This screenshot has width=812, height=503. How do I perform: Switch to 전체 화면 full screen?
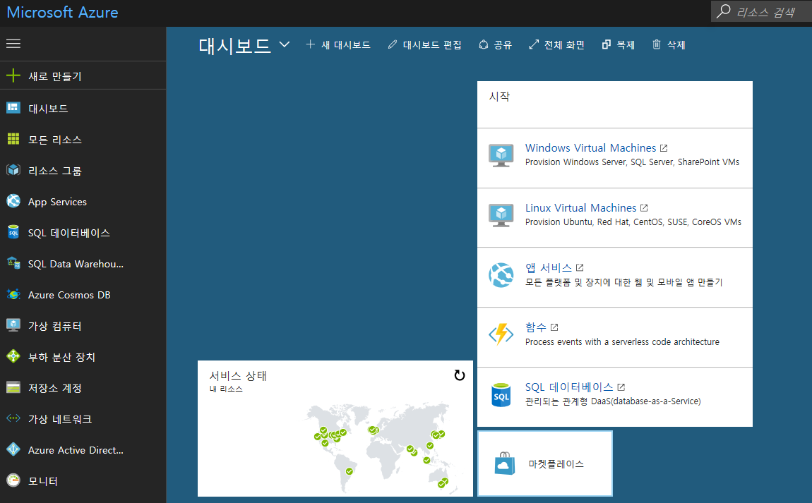pyautogui.click(x=556, y=45)
